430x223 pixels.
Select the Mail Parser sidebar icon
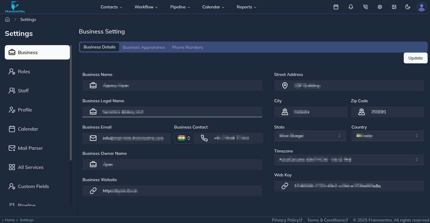coord(12,148)
